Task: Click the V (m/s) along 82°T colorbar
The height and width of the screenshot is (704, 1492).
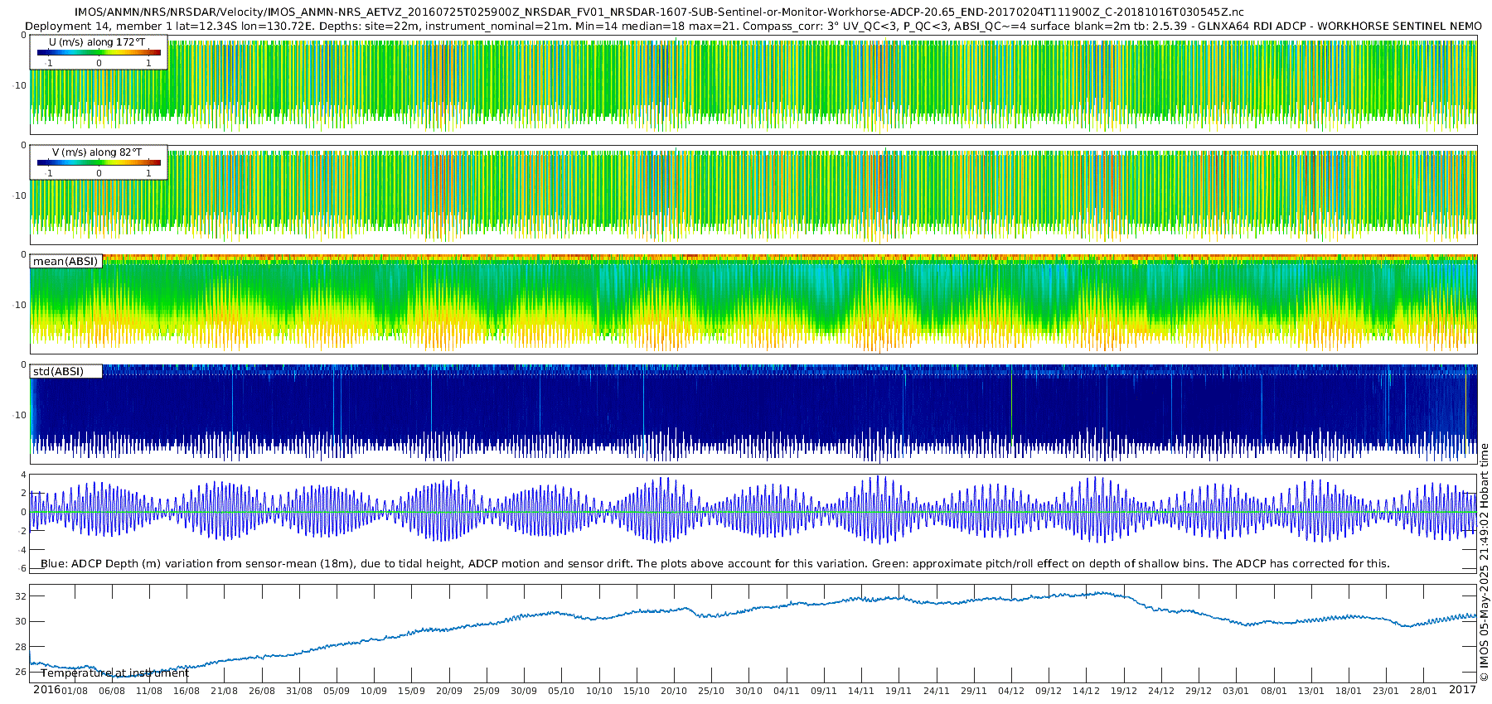Action: click(x=99, y=162)
